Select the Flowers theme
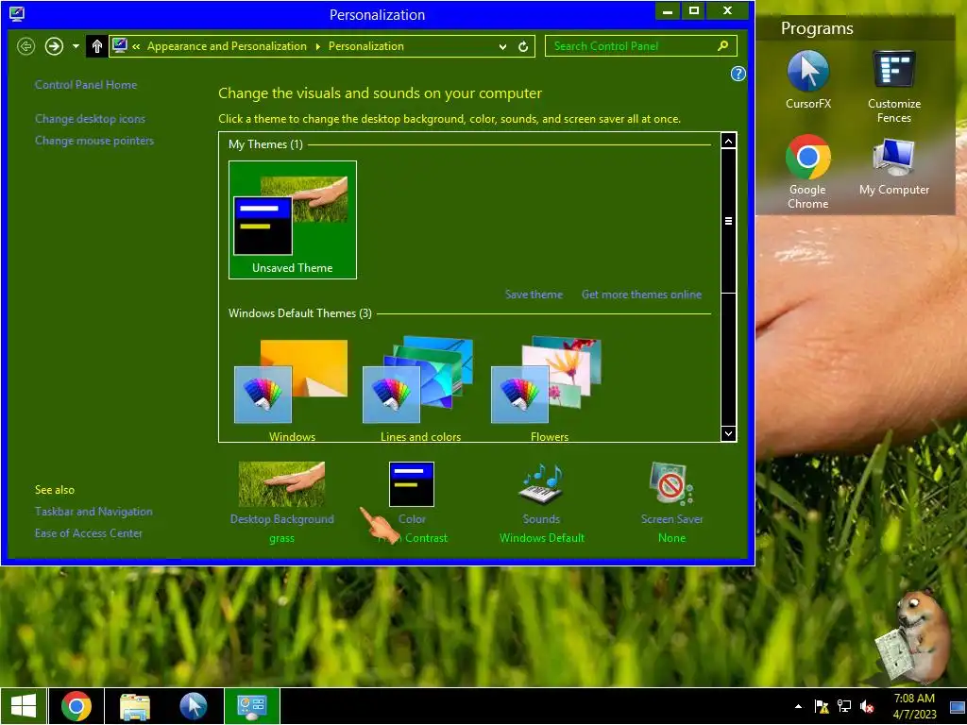The image size is (967, 725). 549,388
